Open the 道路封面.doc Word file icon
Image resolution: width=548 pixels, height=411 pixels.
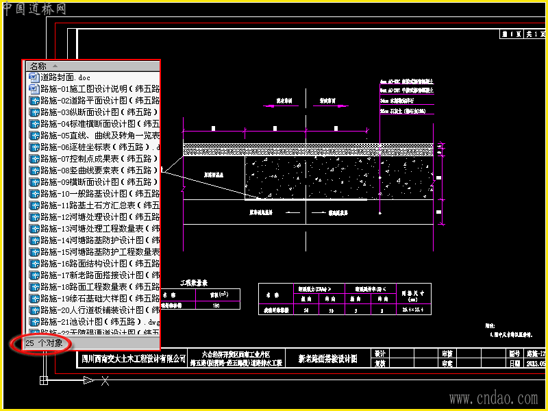point(34,77)
